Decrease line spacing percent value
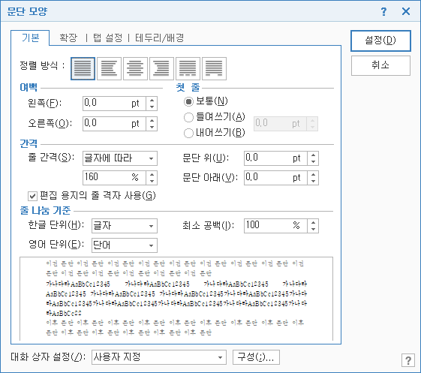 tap(152, 181)
